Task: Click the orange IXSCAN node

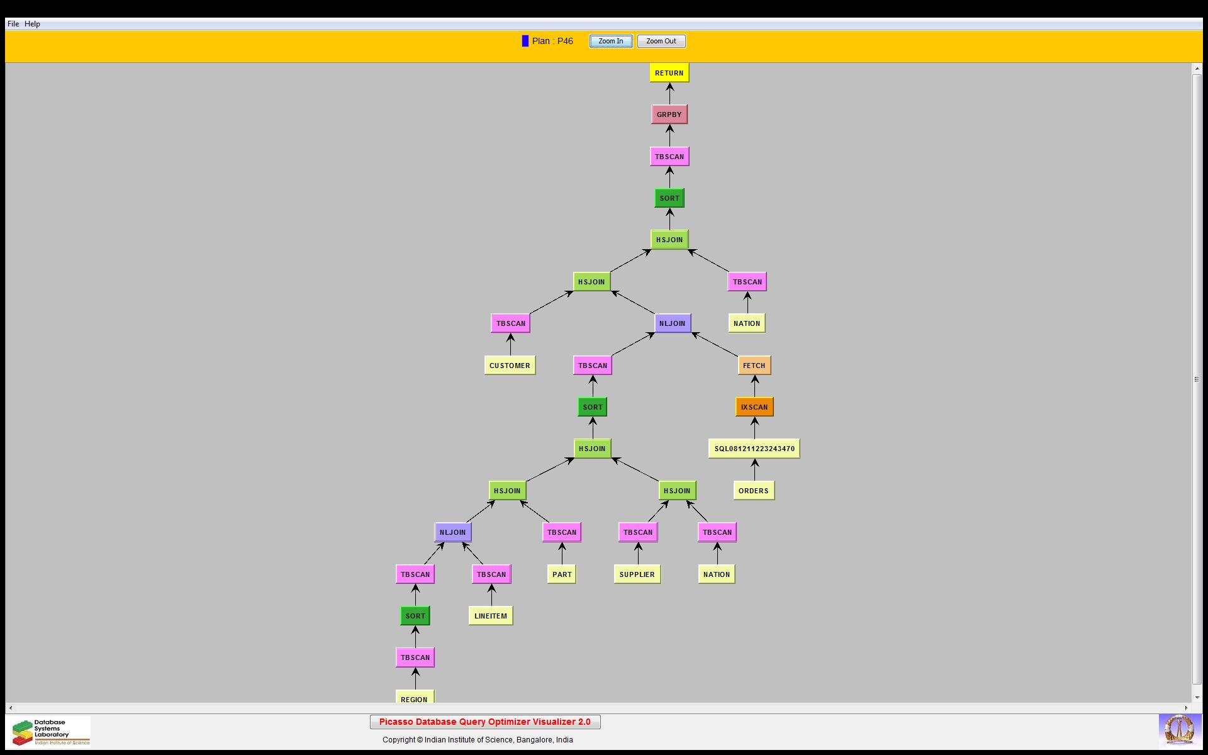Action: click(x=754, y=407)
